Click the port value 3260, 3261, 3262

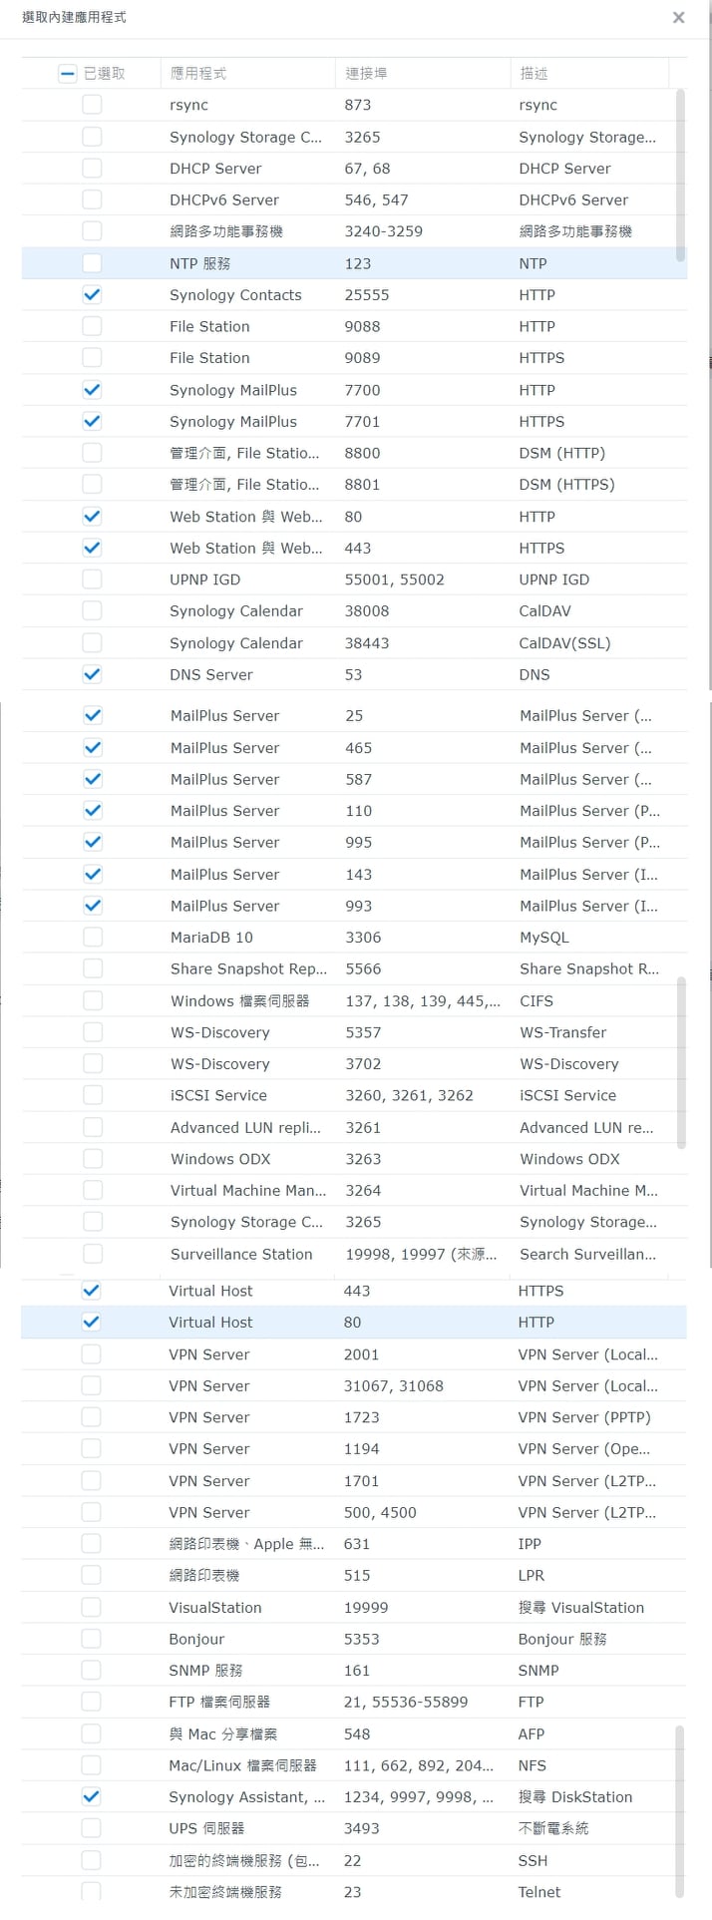click(410, 1095)
